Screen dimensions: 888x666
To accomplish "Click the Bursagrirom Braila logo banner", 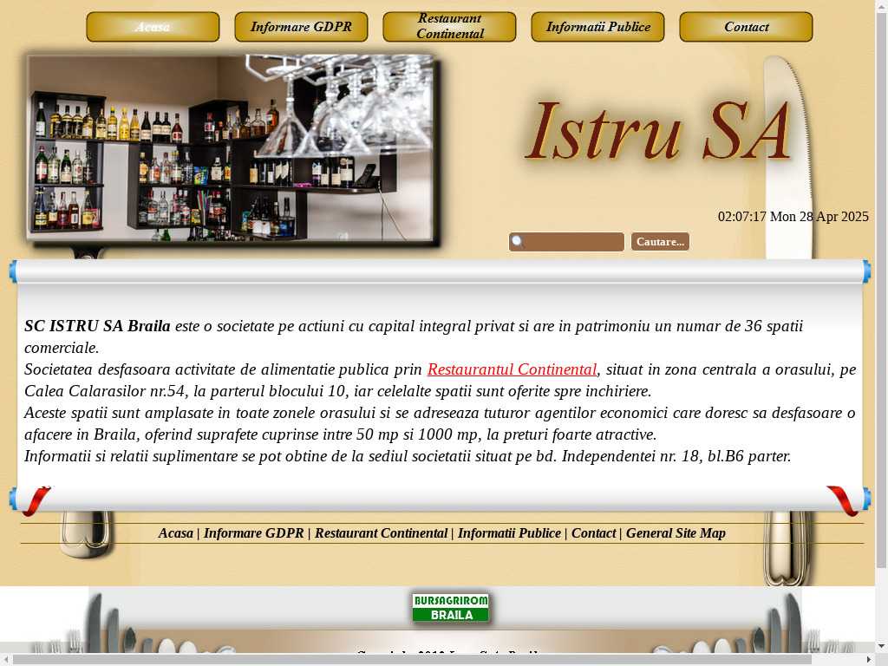I will [x=451, y=608].
